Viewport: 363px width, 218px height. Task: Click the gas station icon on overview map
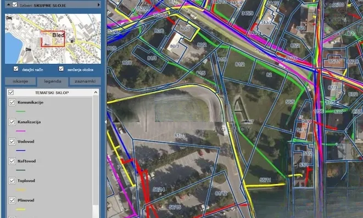(72, 40)
